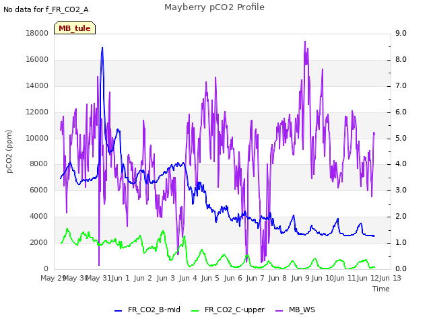Click the Time axis label
The height and width of the screenshot is (323, 431).
point(381,289)
